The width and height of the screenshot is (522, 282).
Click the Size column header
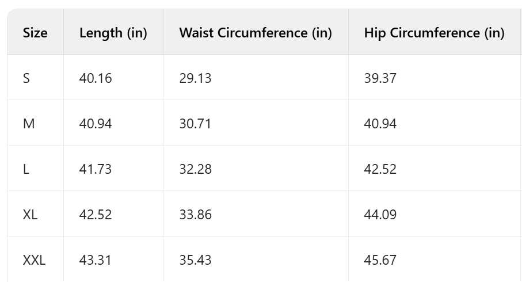[x=35, y=33]
